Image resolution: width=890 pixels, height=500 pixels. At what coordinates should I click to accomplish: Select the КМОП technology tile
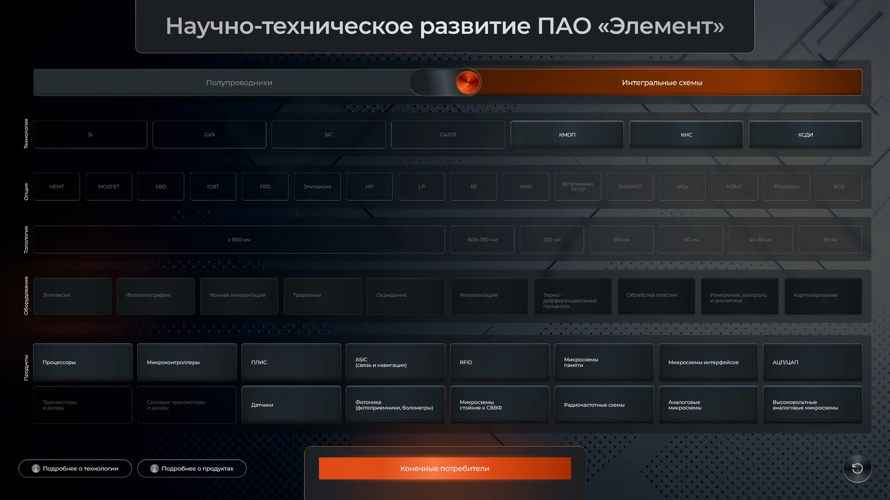pos(567,134)
